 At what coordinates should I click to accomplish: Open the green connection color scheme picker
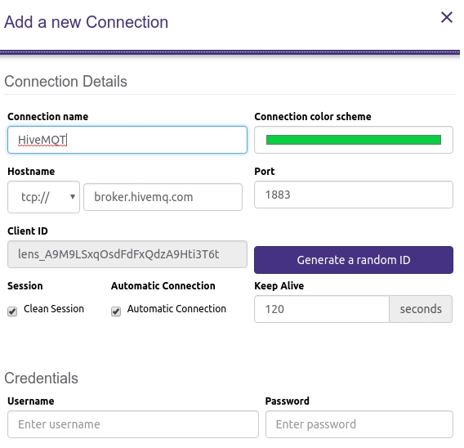(354, 140)
